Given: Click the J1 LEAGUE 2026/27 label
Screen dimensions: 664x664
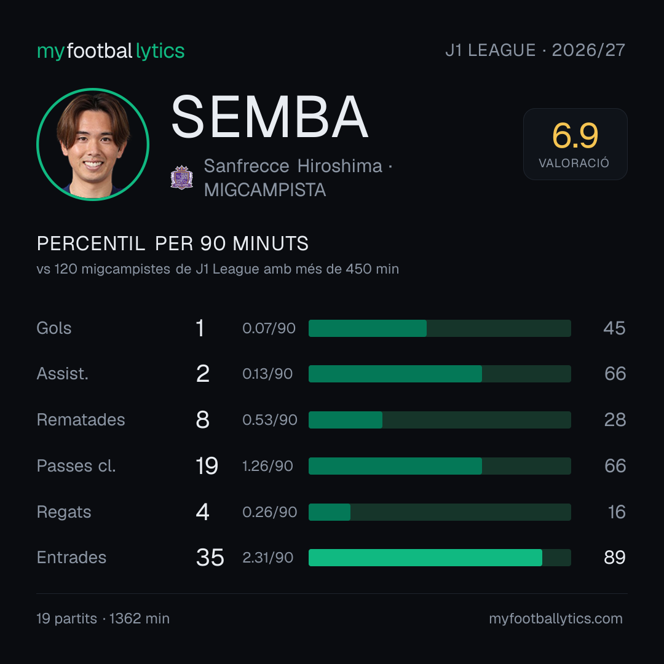Looking at the screenshot, I should [536, 50].
